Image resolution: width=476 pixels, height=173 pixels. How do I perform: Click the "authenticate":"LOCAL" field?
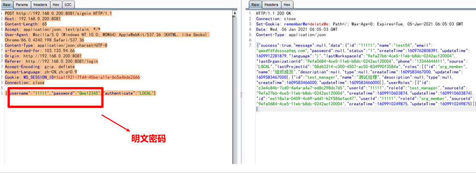129,93
